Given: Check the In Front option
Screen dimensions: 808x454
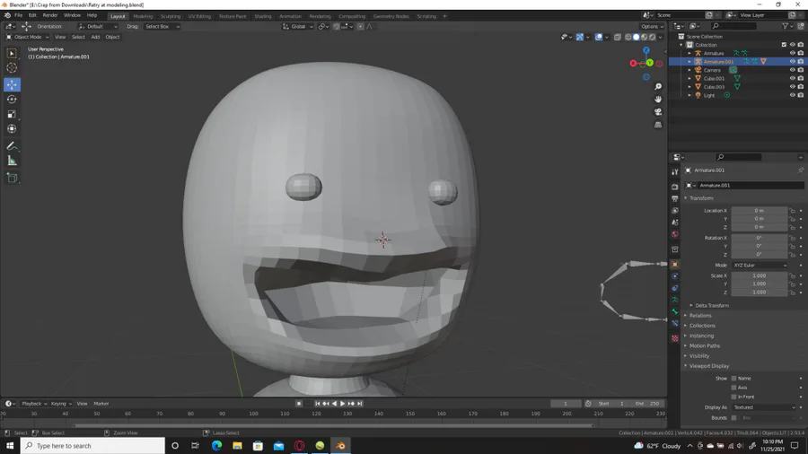Looking at the screenshot, I should 733,397.
